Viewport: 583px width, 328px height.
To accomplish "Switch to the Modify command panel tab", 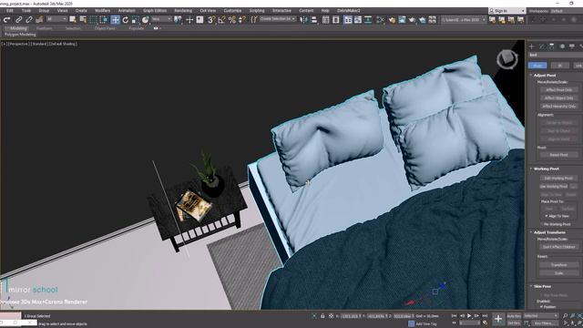I will [542, 46].
